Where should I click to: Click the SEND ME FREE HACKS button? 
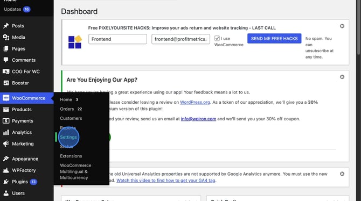point(274,39)
